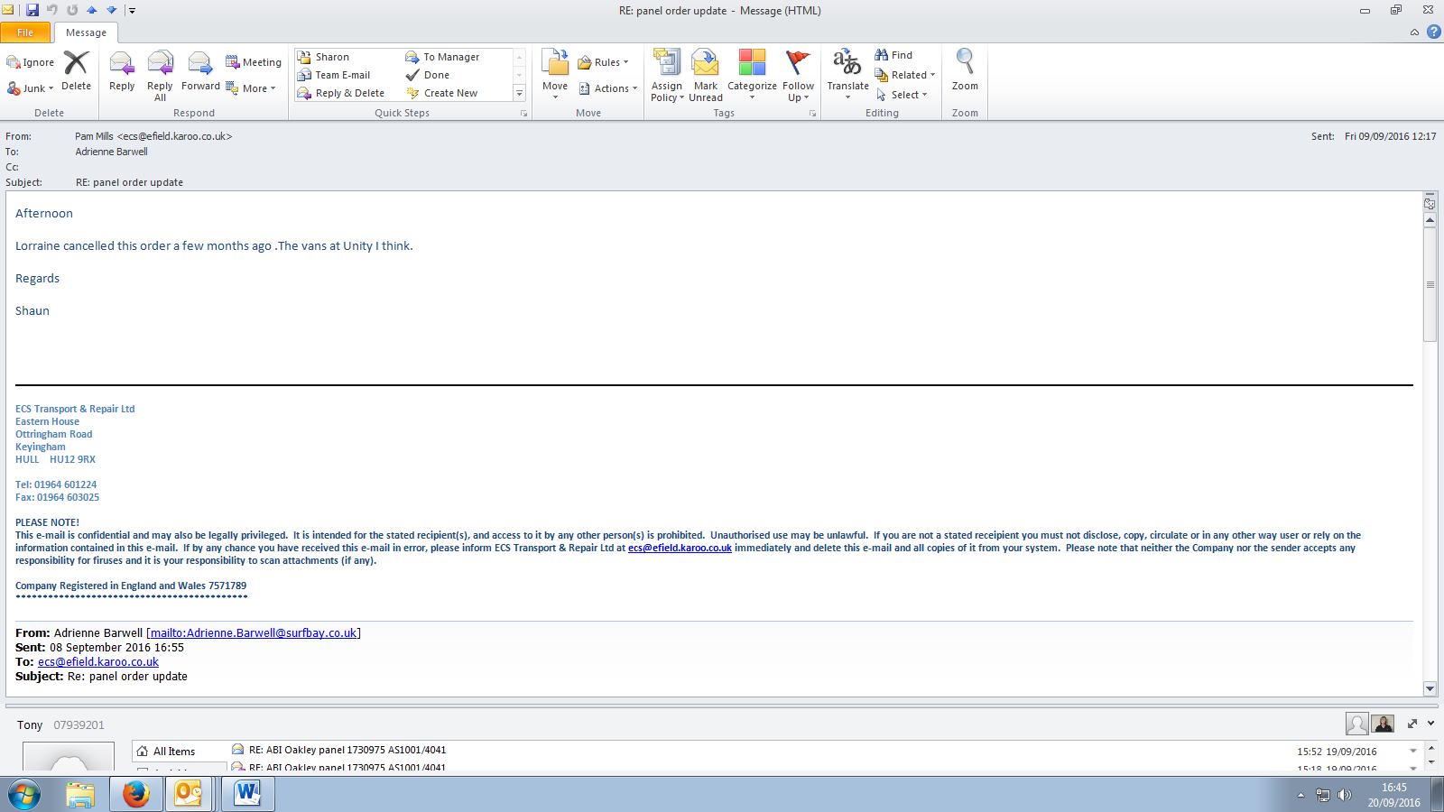
Task: Open the Junk dropdown menu
Action: pos(31,88)
